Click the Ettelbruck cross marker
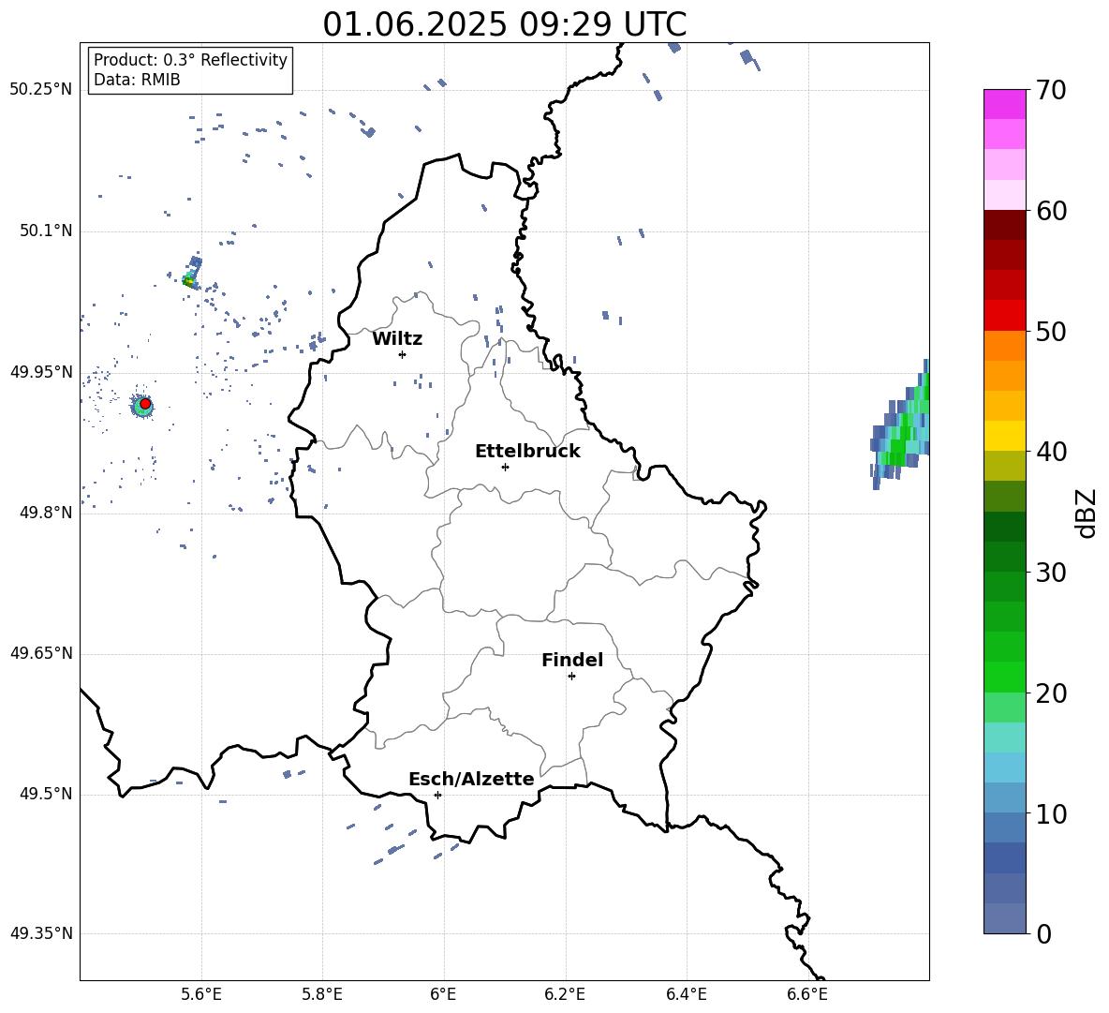1109x1013 pixels. pyautogui.click(x=505, y=467)
